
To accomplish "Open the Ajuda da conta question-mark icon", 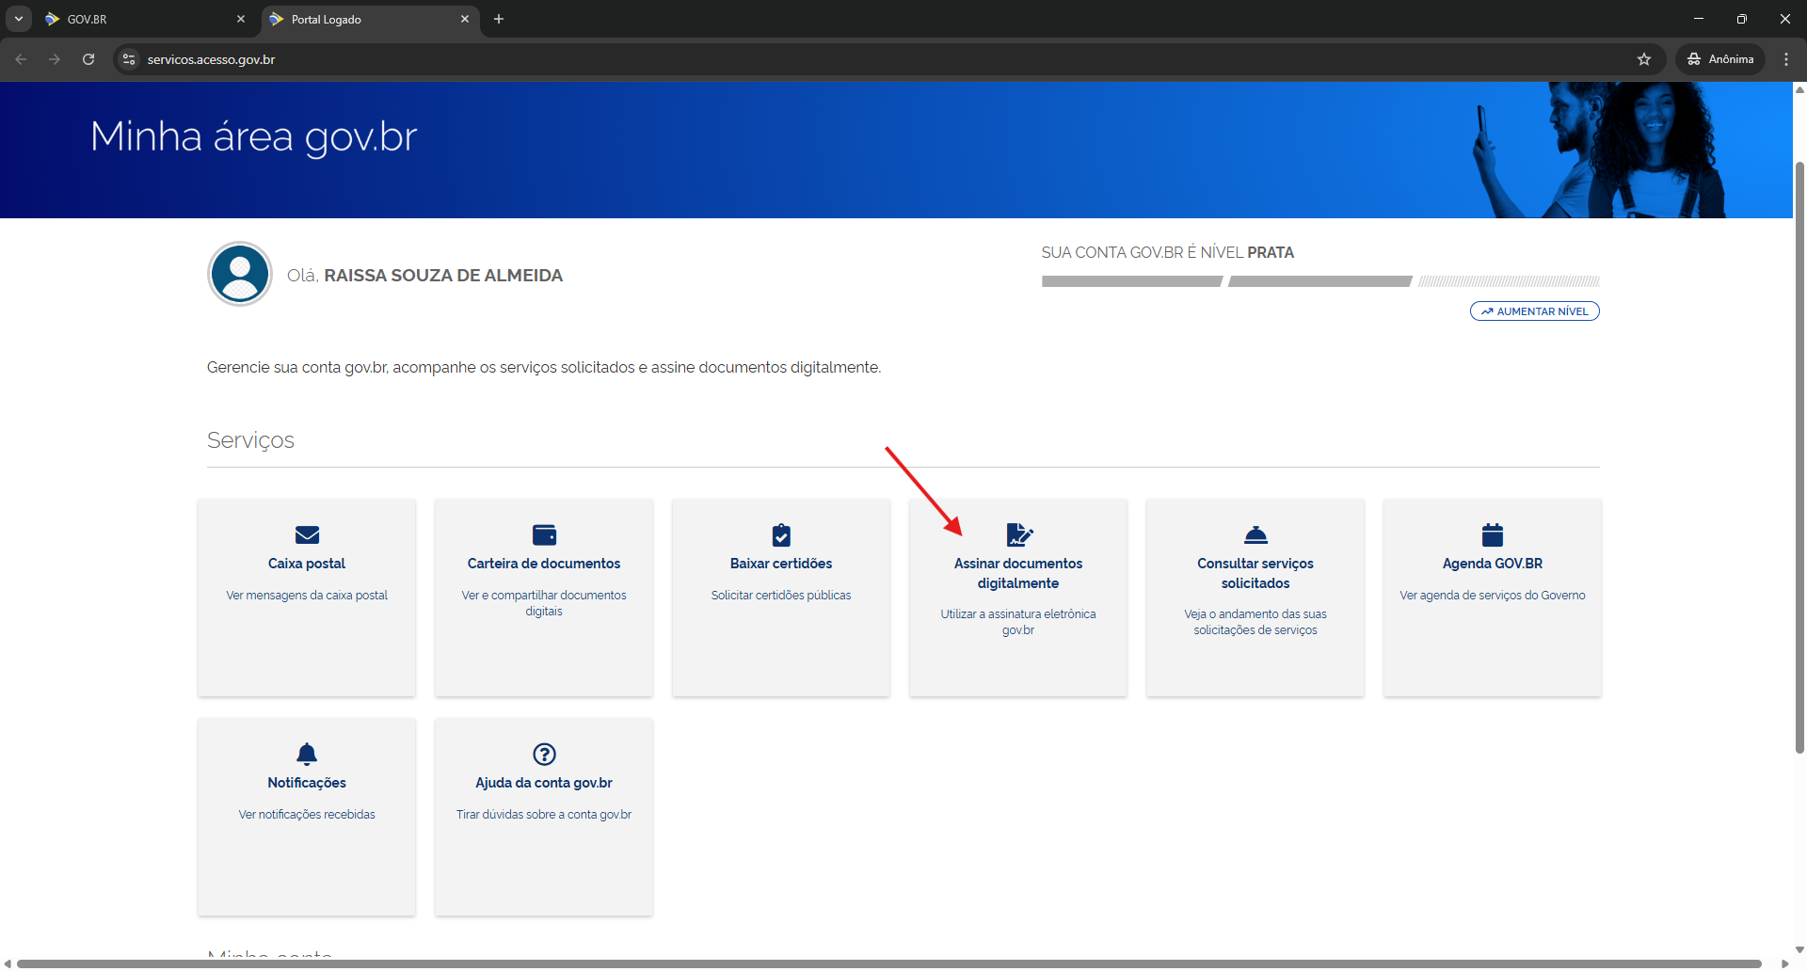I will (544, 755).
